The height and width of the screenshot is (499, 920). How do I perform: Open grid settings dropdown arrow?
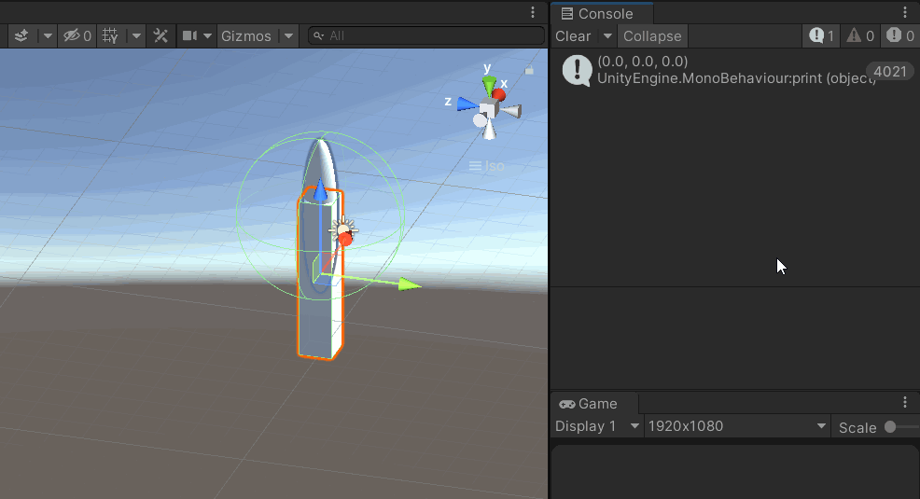(136, 35)
